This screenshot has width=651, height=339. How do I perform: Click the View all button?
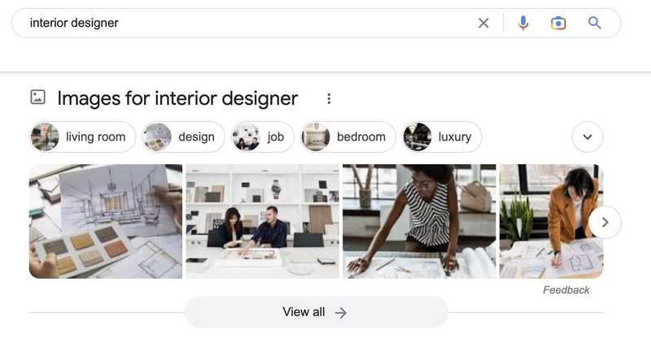(316, 312)
